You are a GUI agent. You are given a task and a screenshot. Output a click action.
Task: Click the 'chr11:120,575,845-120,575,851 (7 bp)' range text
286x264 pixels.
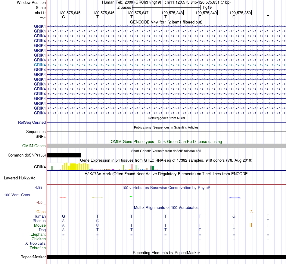coord(197,2)
